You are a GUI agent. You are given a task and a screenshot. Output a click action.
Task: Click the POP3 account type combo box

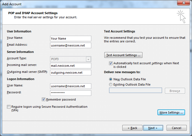click(x=71, y=59)
